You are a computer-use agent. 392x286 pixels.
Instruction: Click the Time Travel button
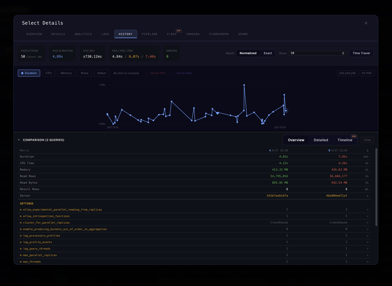pos(361,53)
